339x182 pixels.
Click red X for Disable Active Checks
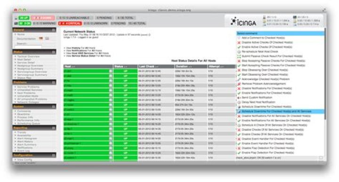(x=239, y=42)
